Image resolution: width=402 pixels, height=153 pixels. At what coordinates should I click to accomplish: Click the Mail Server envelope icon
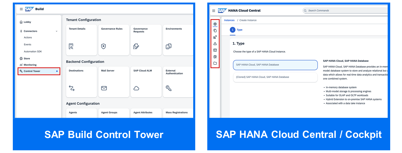tap(104, 88)
